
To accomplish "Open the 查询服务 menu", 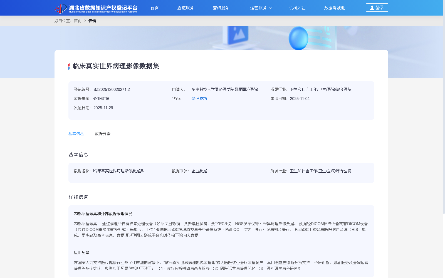I will [221, 8].
